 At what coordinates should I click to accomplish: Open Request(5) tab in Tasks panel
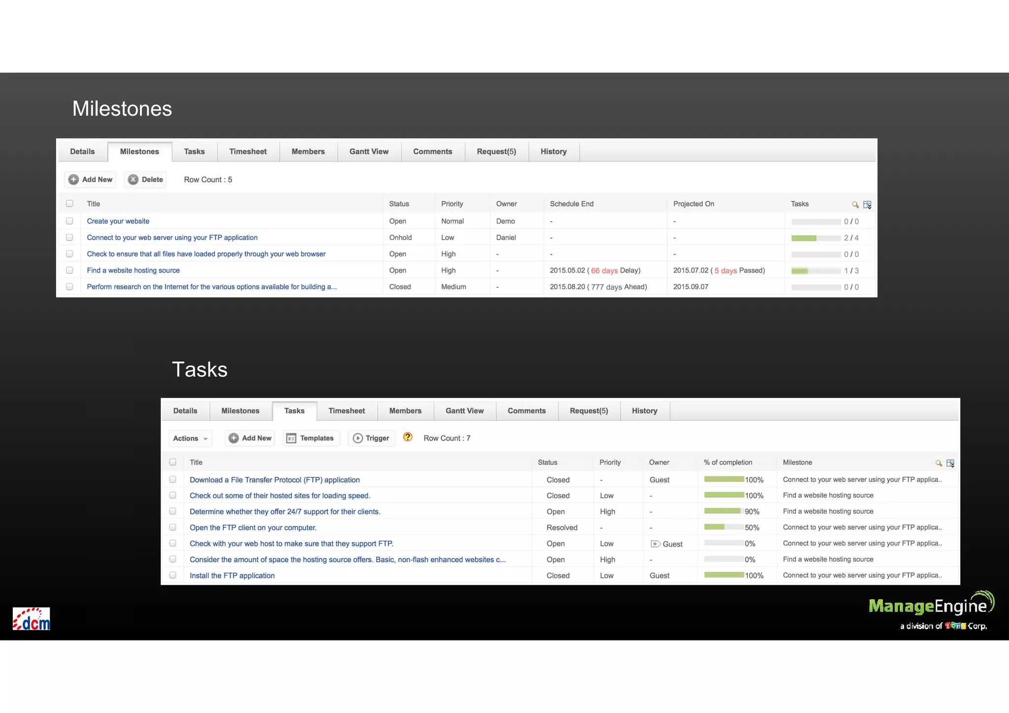tap(589, 410)
